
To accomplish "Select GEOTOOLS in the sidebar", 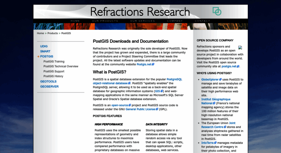I will coord(48,81).
